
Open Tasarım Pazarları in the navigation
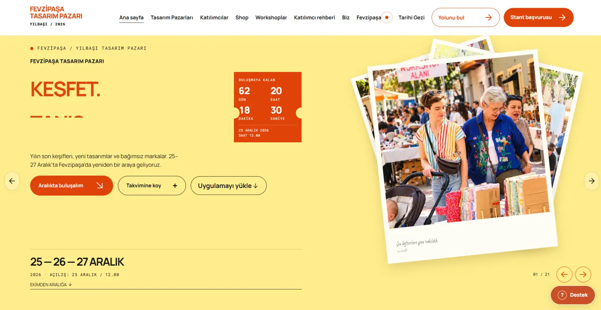[172, 18]
